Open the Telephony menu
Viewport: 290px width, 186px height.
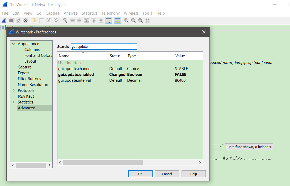(x=111, y=13)
